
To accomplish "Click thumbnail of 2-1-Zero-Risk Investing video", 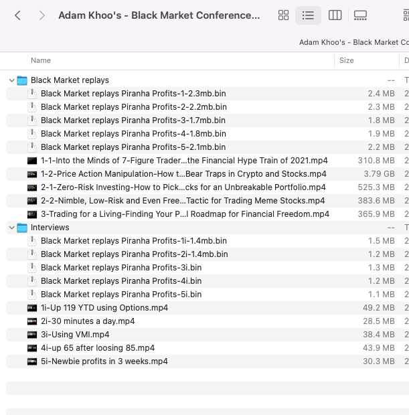I will [32, 187].
